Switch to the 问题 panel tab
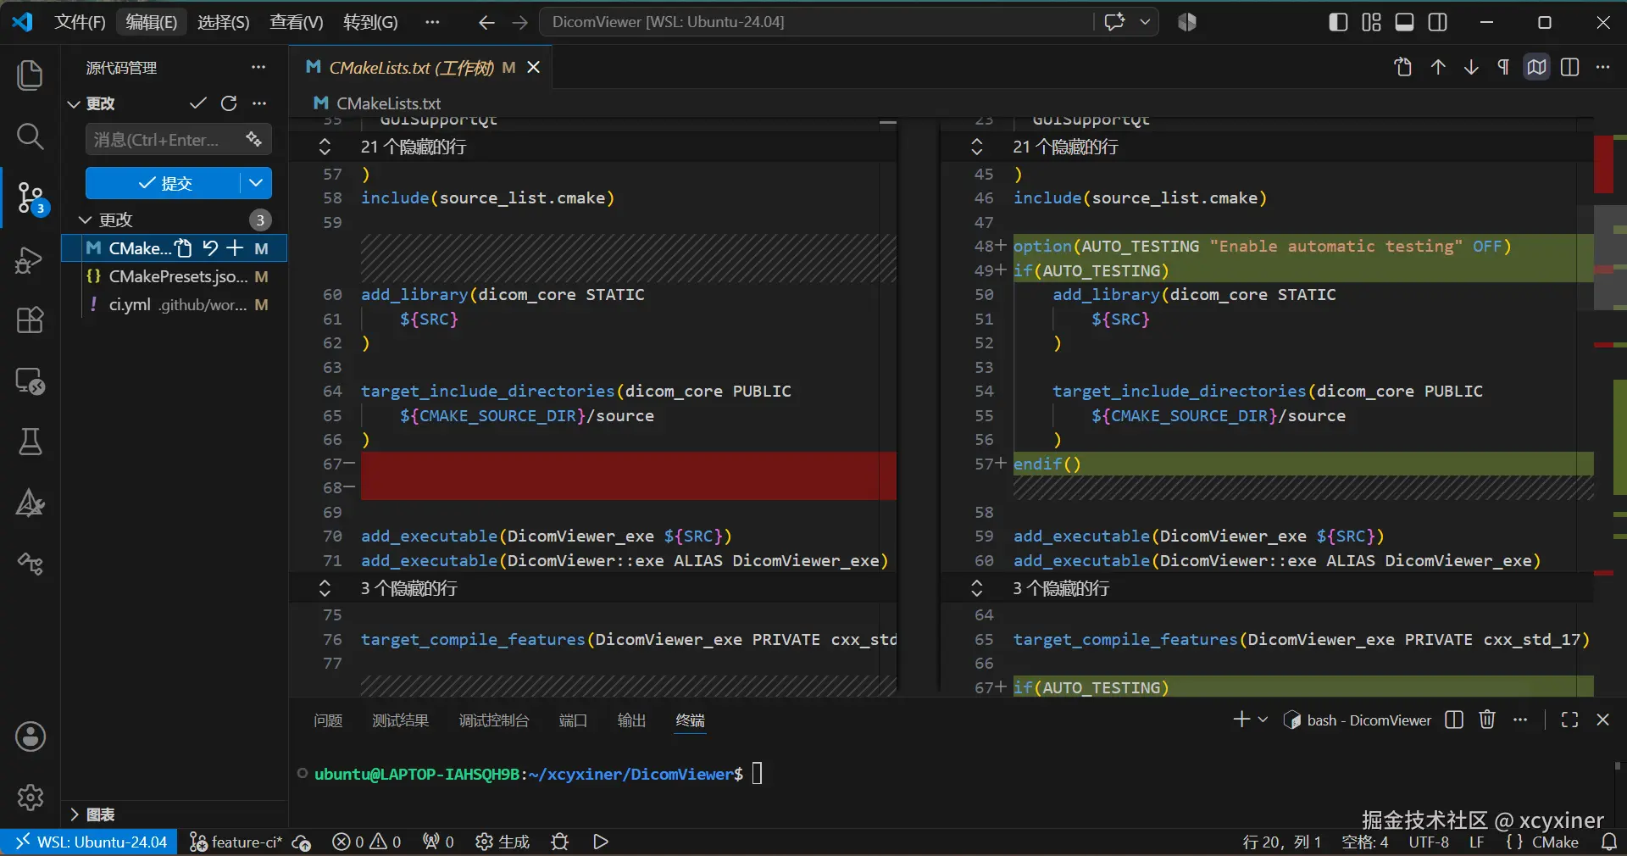1627x856 pixels. coord(328,720)
